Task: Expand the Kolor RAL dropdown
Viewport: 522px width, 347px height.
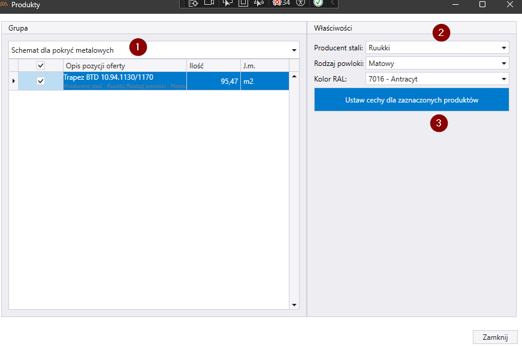Action: 503,79
